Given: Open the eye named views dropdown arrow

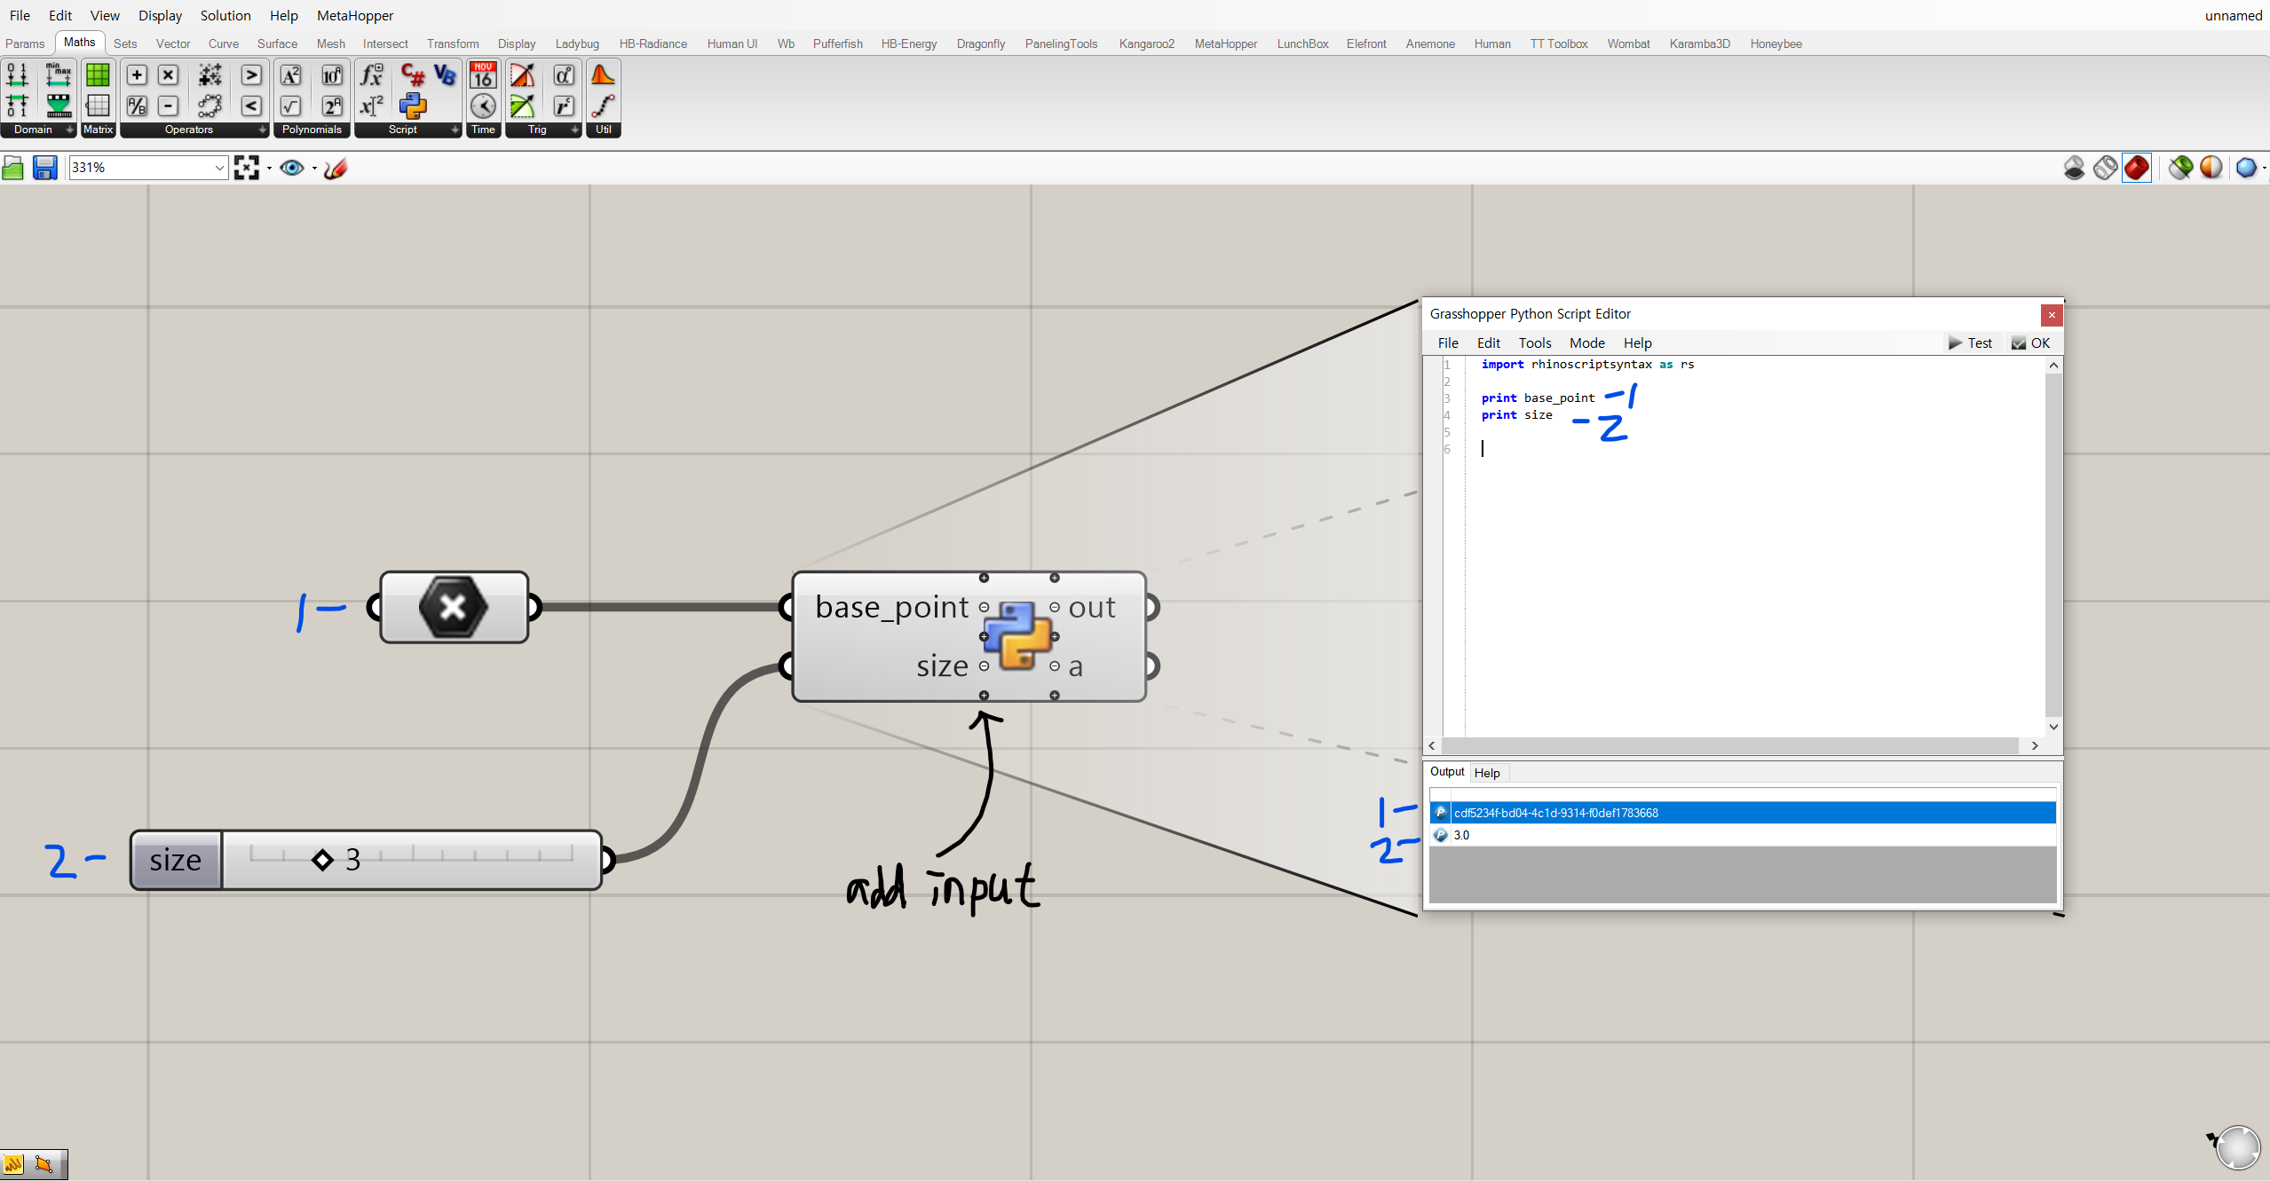Looking at the screenshot, I should pyautogui.click(x=314, y=168).
